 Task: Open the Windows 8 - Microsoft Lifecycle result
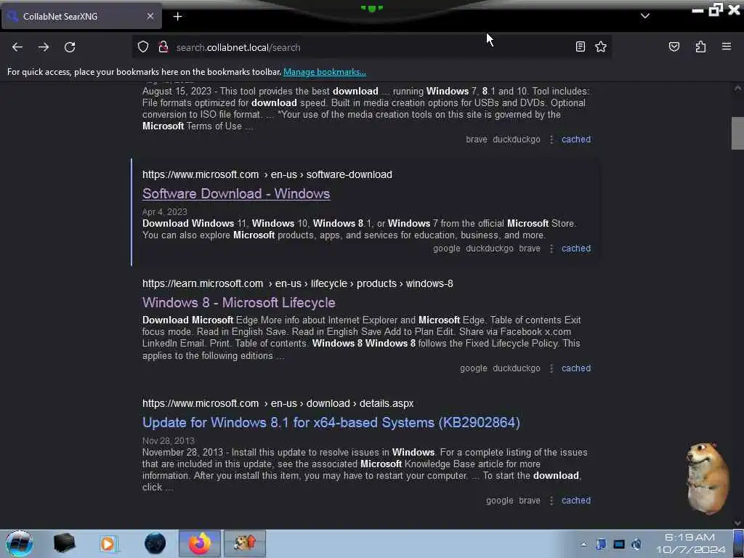pos(238,303)
